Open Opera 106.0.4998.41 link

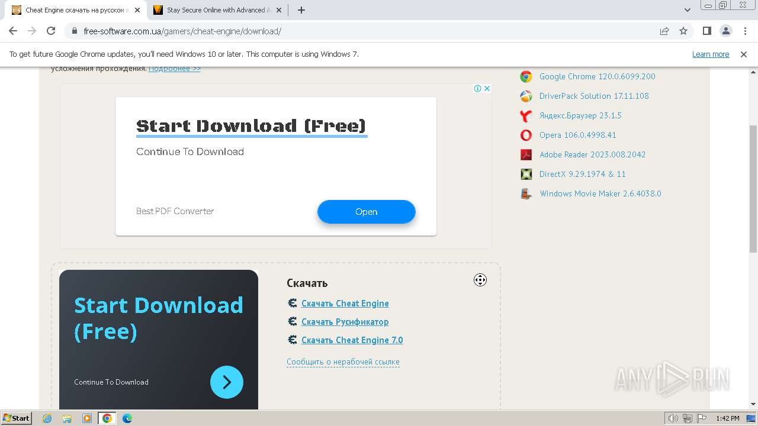pyautogui.click(x=578, y=135)
